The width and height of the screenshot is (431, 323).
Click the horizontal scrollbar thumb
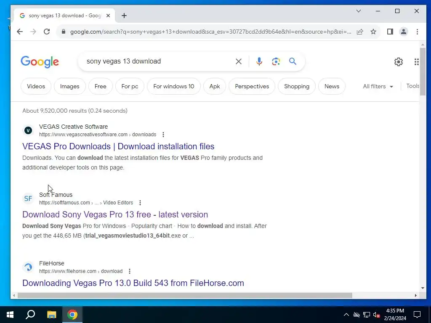(x=185, y=296)
